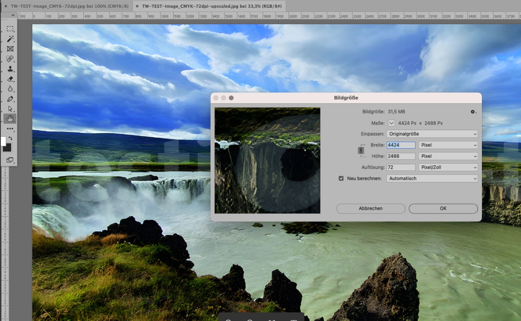Select the Eraser tool
This screenshot has height=321, width=521.
coord(10,79)
